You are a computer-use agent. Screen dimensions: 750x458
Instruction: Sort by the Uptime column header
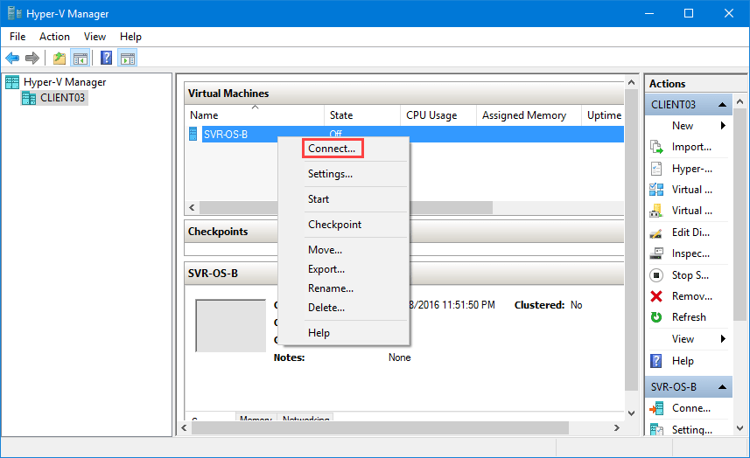tap(603, 115)
